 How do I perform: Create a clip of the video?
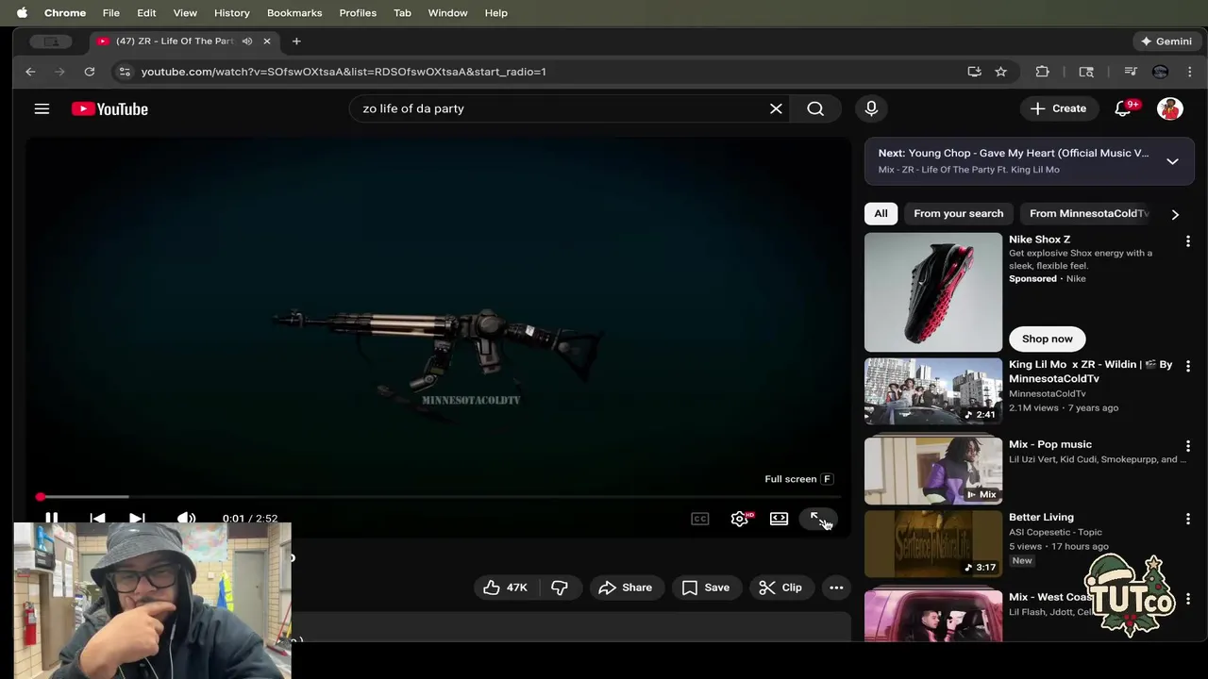780,588
